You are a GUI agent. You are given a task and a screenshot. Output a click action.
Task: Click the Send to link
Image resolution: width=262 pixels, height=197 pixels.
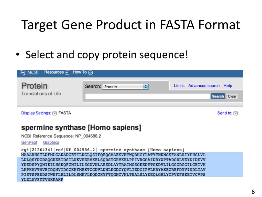coord(225,113)
